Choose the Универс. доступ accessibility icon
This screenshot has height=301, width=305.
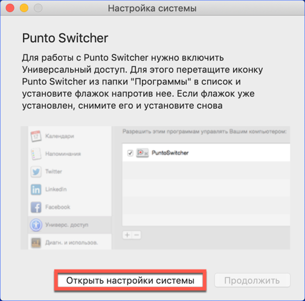coord(36,225)
